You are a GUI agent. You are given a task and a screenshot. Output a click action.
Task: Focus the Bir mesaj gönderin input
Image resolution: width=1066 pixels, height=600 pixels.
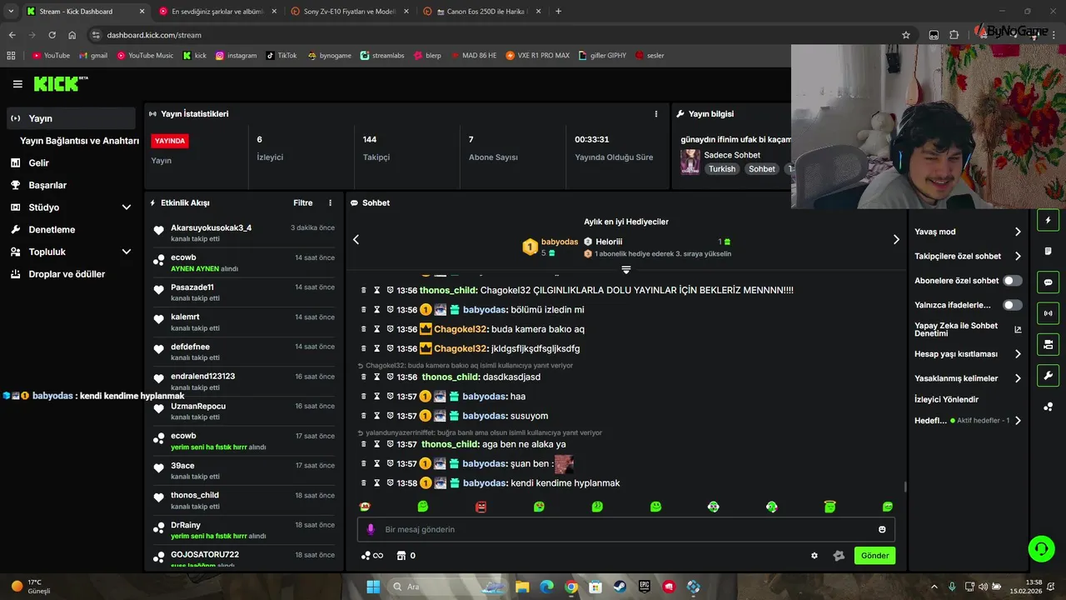[x=625, y=529]
